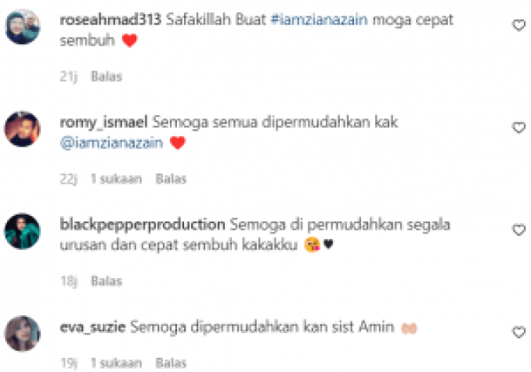The image size is (531, 372).
Task: Reply to blackpepperproduction using Balas
Action: click(x=107, y=281)
